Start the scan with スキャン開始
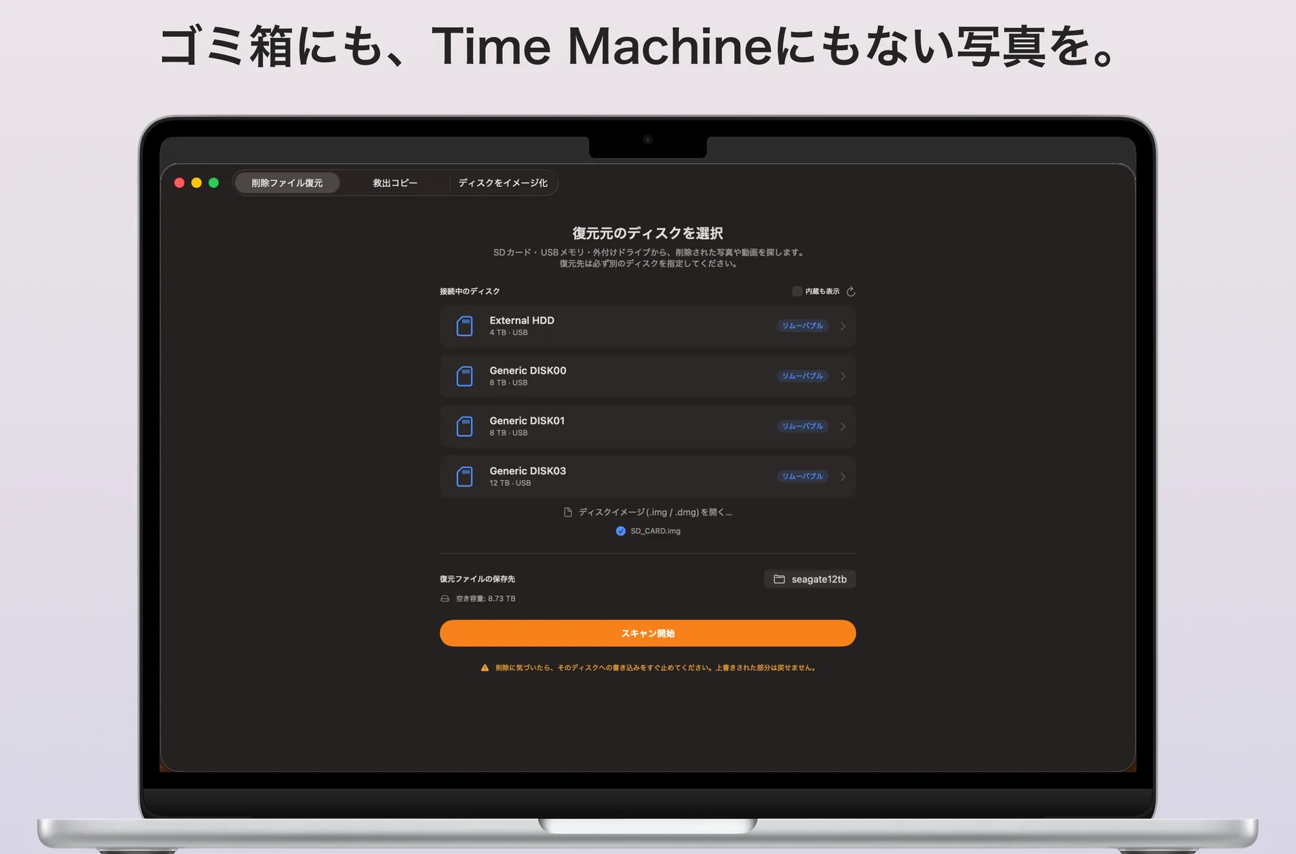1296x854 pixels. 648,633
